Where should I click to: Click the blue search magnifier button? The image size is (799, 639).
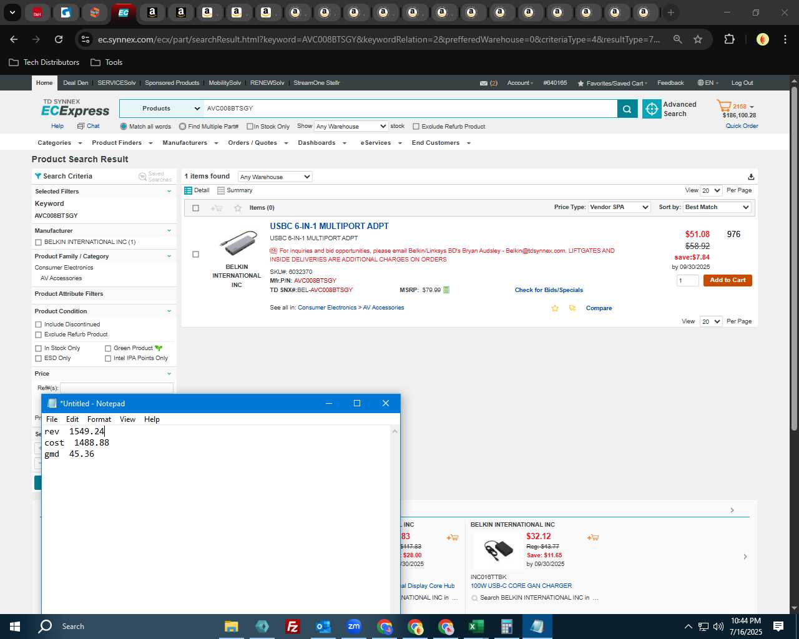(x=627, y=109)
